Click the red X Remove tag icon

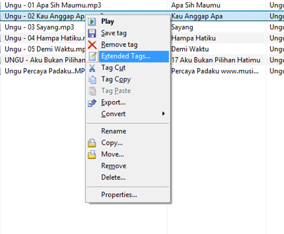pos(92,45)
